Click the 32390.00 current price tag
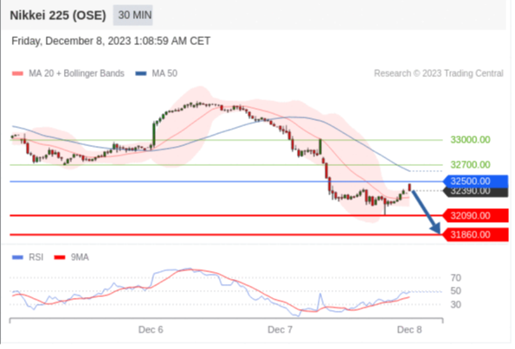This screenshot has width=515, height=349. tap(475, 192)
